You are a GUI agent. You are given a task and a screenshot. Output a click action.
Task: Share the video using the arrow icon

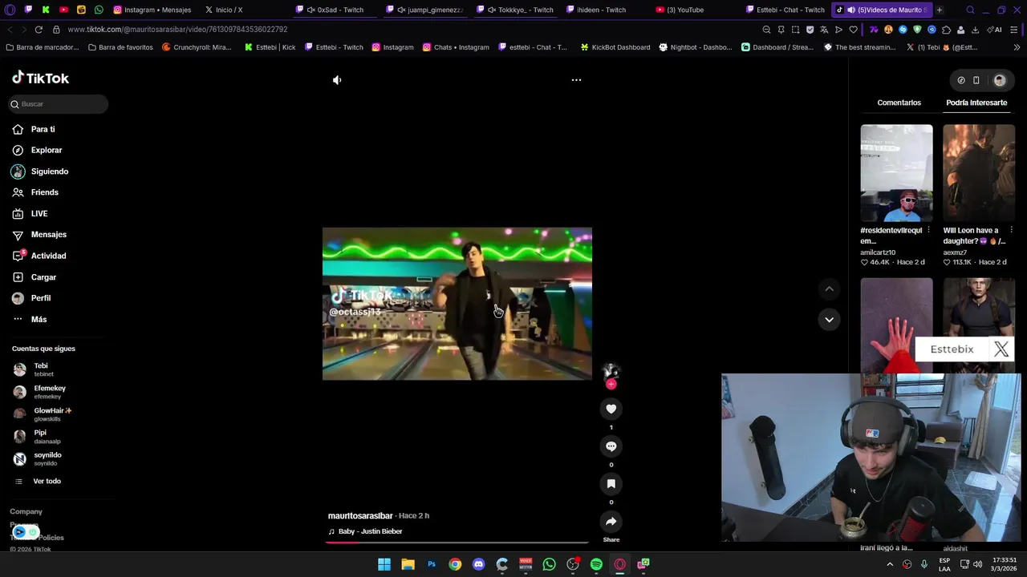(611, 522)
